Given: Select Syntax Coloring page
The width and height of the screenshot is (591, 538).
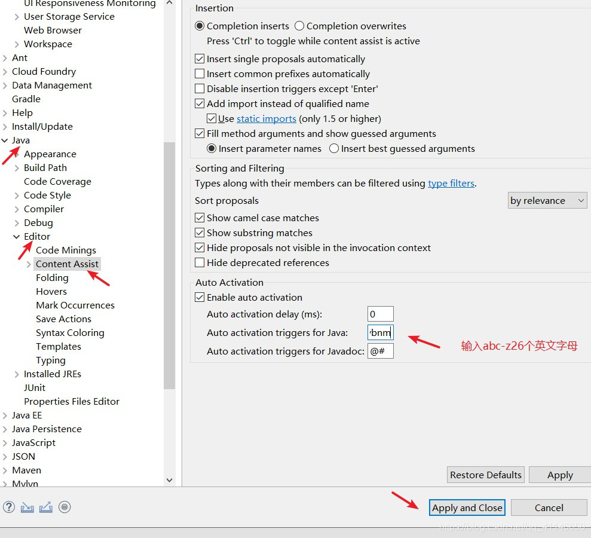Looking at the screenshot, I should click(70, 333).
